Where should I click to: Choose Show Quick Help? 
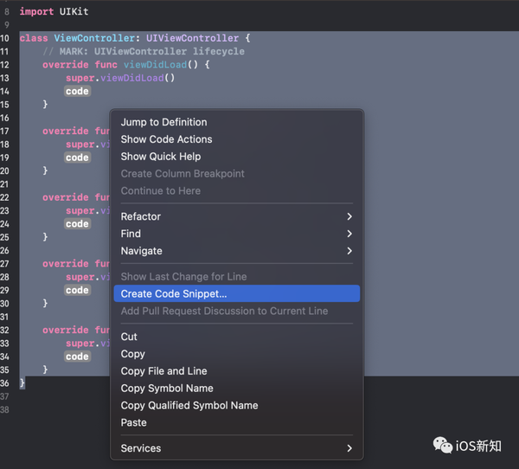tap(161, 157)
